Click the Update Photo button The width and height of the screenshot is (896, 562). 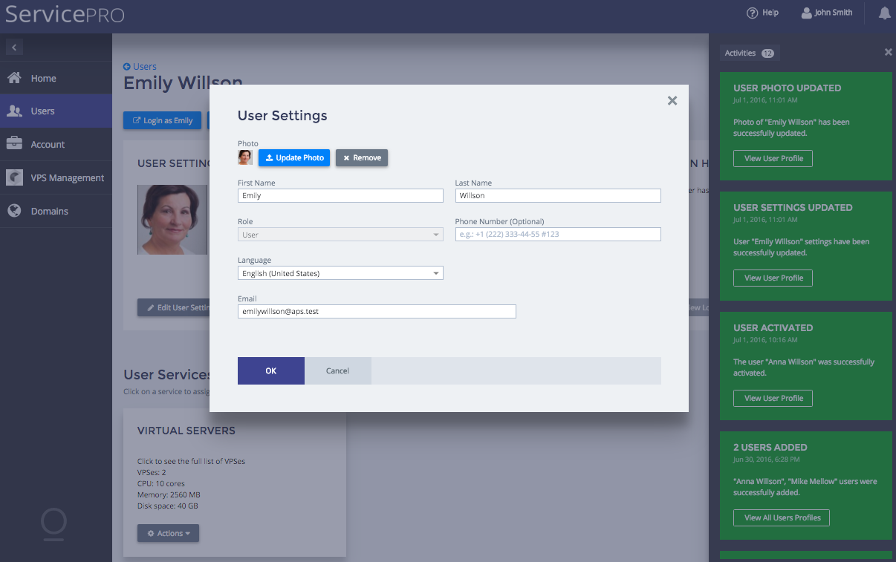click(x=294, y=157)
